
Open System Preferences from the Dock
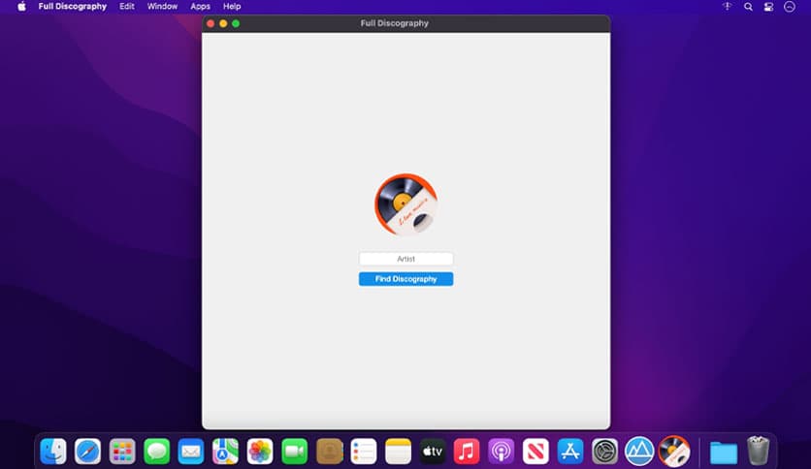[604, 452]
